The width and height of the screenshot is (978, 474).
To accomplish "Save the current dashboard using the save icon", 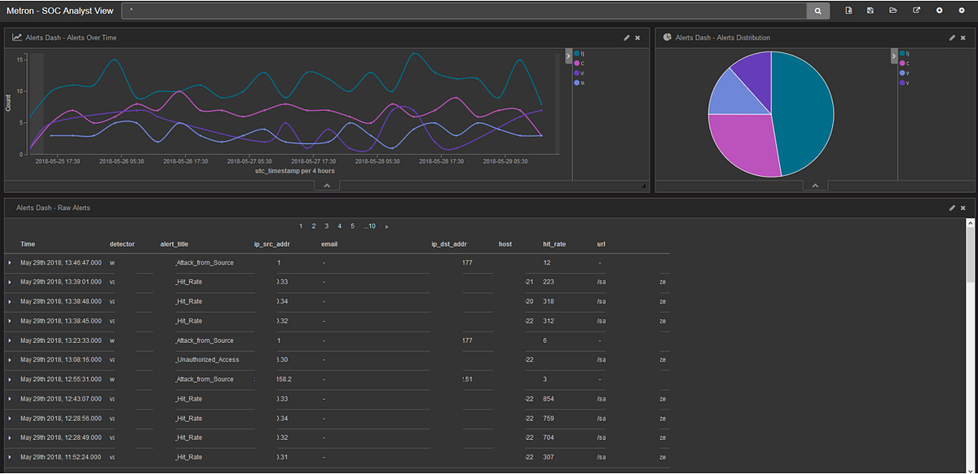I will pos(869,10).
